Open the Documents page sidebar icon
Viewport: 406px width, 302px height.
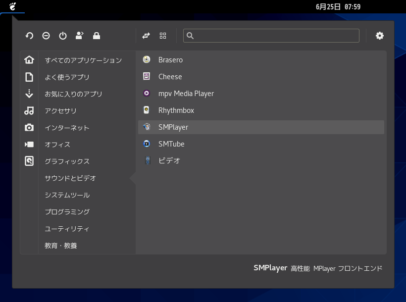[29, 77]
